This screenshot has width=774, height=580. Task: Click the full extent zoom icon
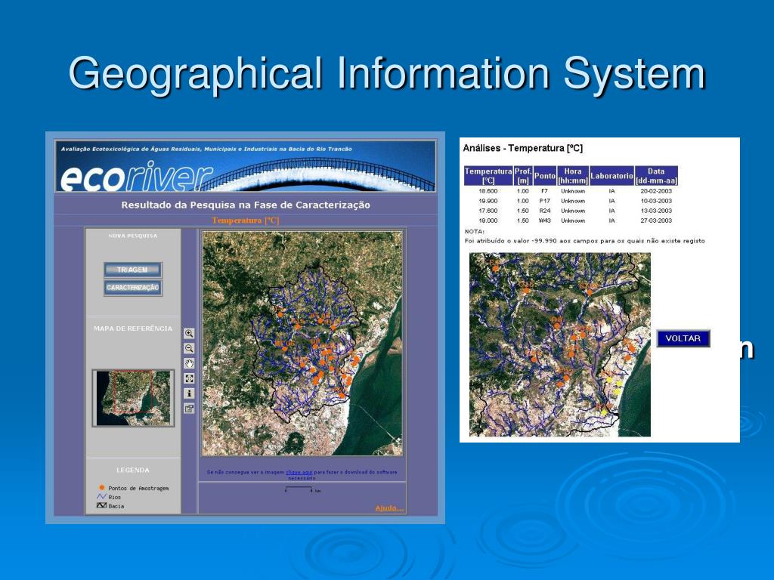click(x=189, y=378)
